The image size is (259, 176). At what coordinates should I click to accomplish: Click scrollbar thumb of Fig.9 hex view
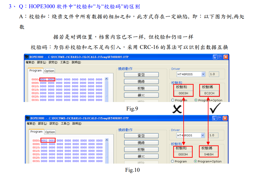coord(106,95)
